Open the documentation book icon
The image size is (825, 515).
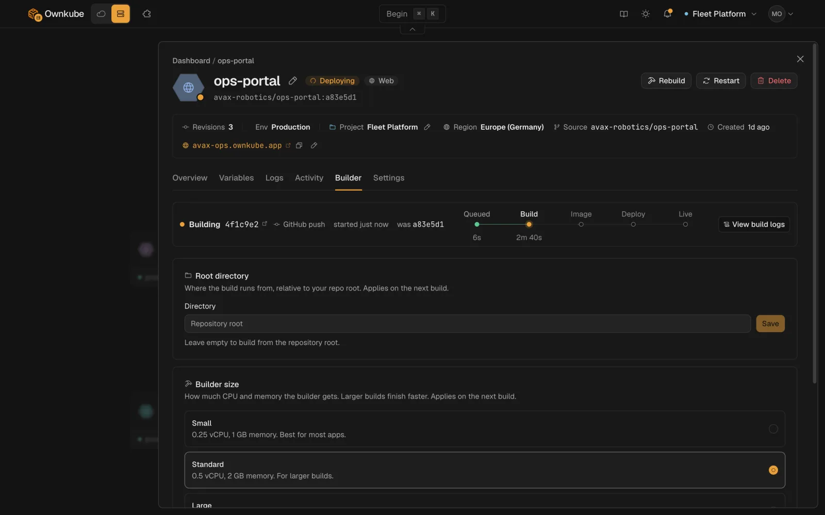(x=624, y=14)
